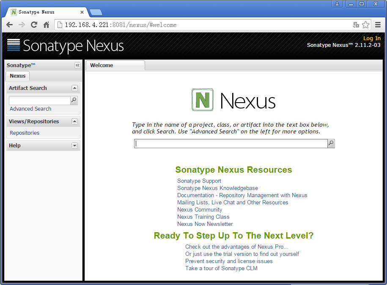Maximize the browser window

[x=362, y=4]
